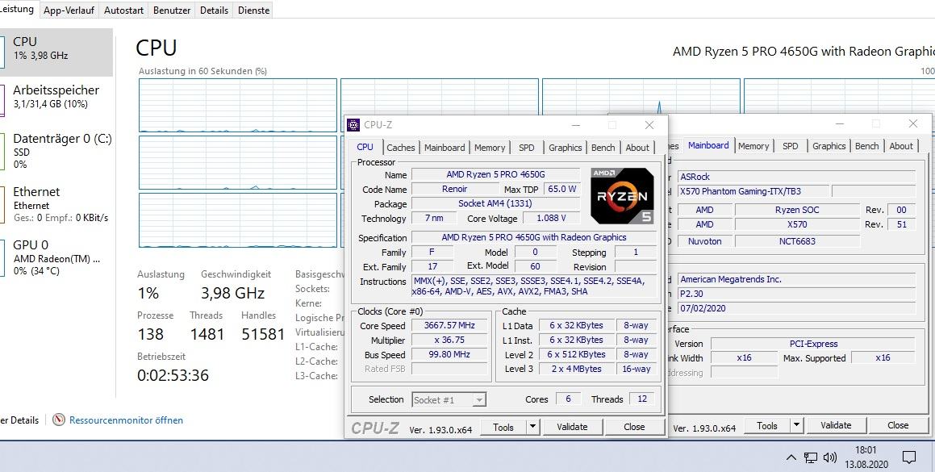Open the SPD tab in rear CPU-Z window
The width and height of the screenshot is (935, 472).
(790, 145)
